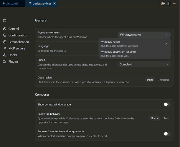Click the Plugins grid icon in the sidebar
This screenshot has width=180, height=147.
5,61
